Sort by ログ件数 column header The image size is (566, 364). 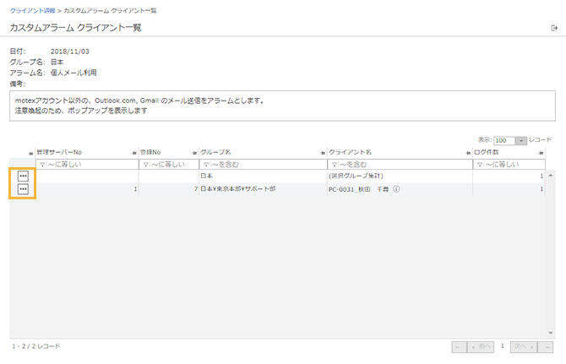[x=492, y=152]
